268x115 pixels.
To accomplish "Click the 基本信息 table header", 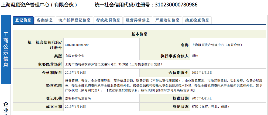I will [x=139, y=34].
